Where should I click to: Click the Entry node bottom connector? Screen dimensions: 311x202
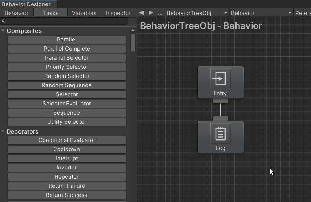(x=221, y=101)
